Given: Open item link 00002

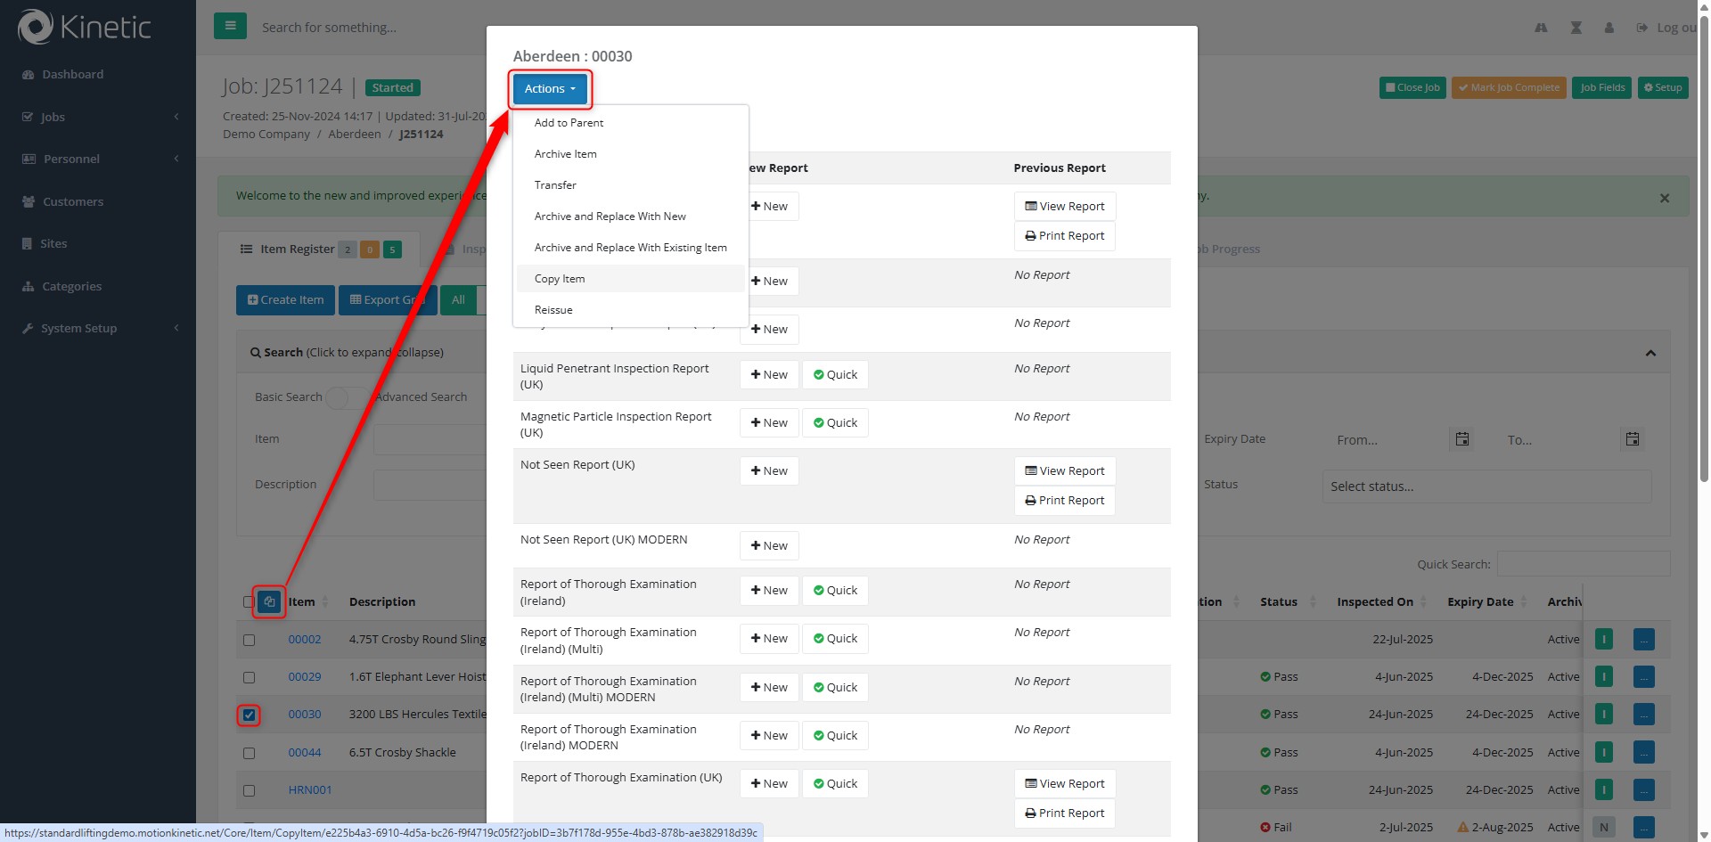Looking at the screenshot, I should pyautogui.click(x=305, y=640).
